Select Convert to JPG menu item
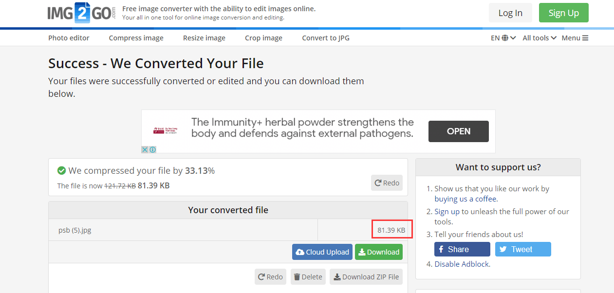 tap(326, 38)
